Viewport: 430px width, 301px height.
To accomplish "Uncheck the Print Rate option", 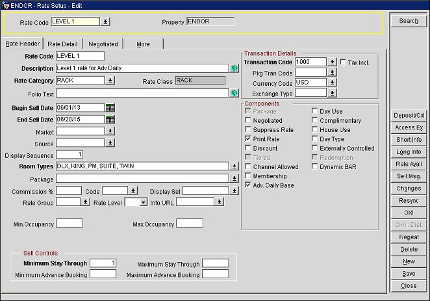I will coord(248,139).
